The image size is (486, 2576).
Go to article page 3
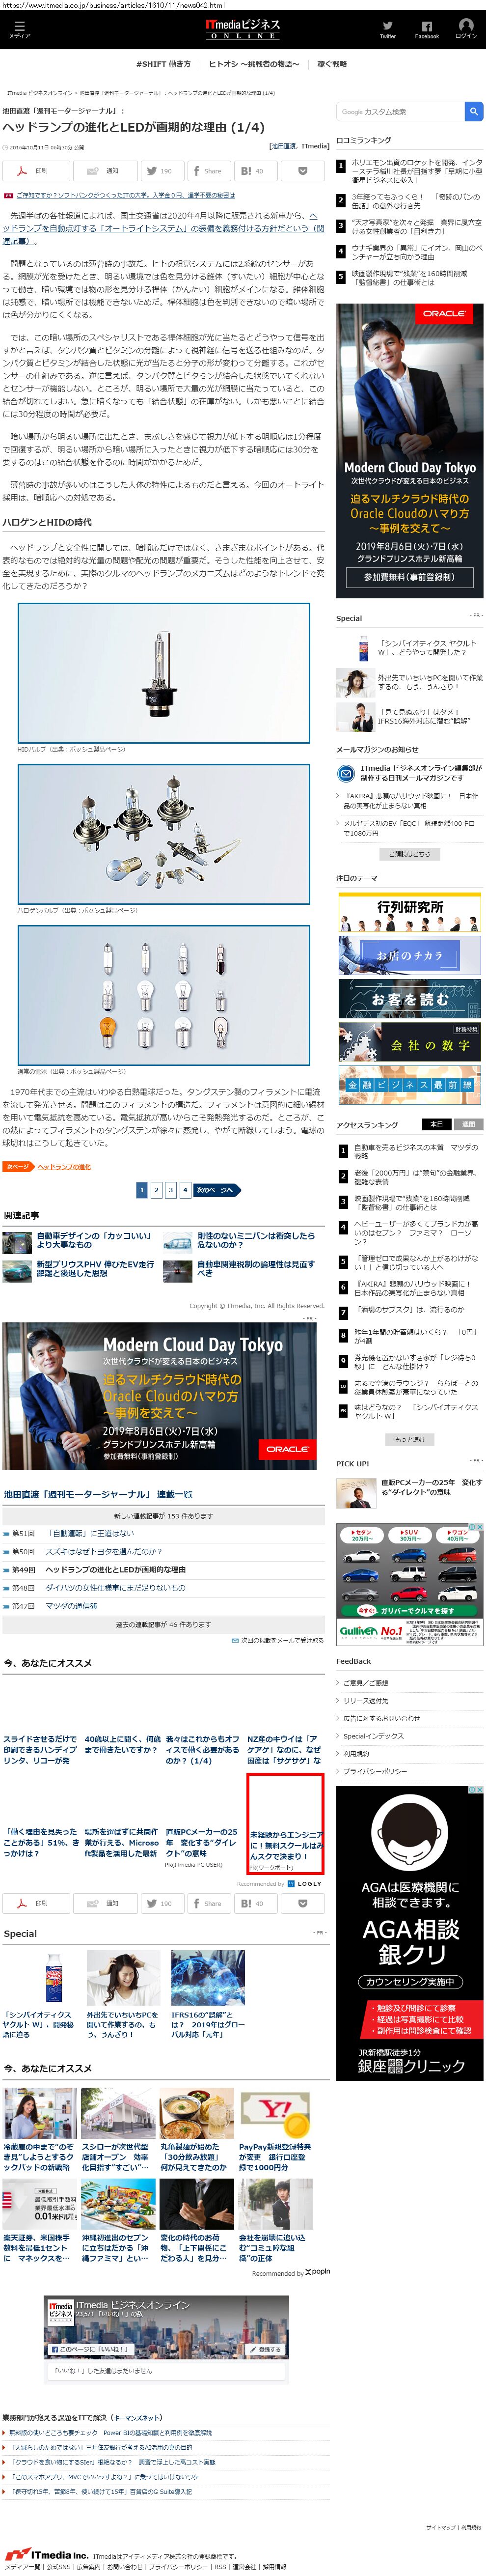[x=171, y=1190]
